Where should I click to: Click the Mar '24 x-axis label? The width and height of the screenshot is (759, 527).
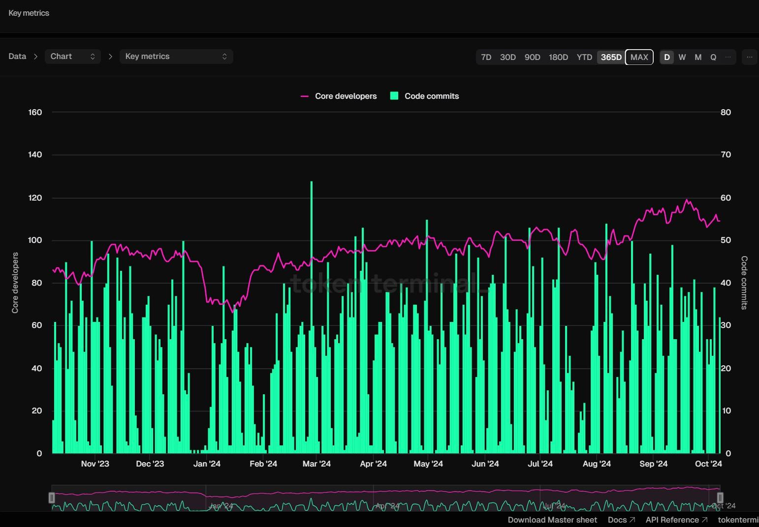tap(316, 464)
